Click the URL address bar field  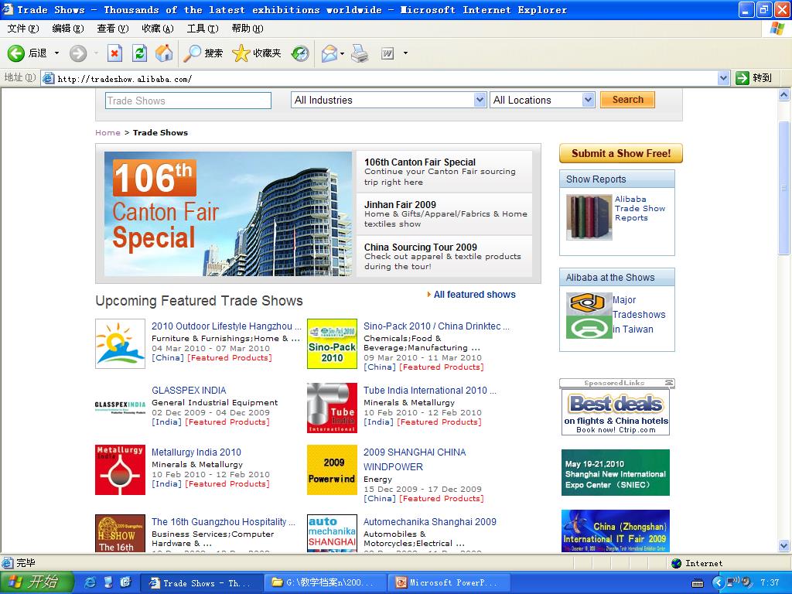click(379, 78)
